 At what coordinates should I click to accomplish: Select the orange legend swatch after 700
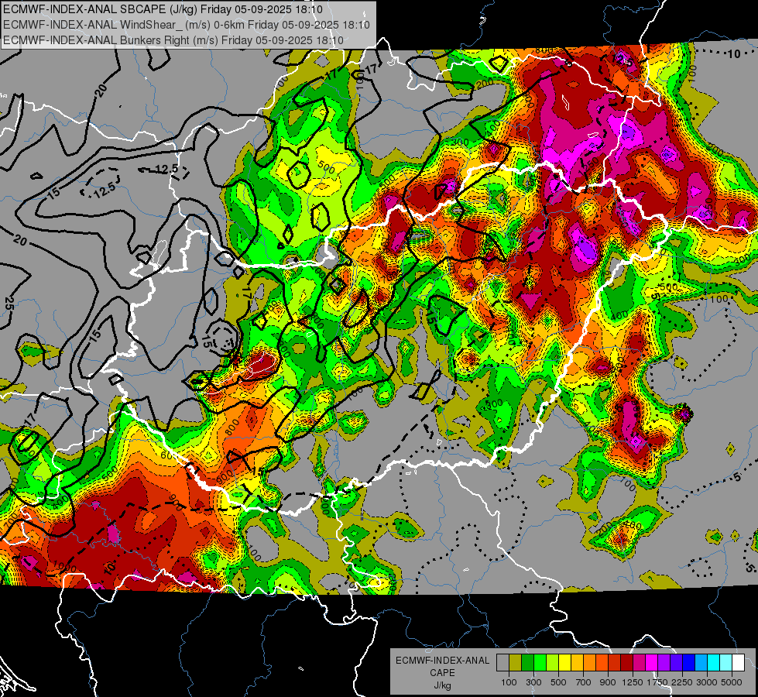(590, 662)
